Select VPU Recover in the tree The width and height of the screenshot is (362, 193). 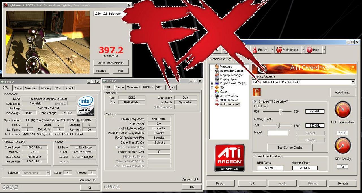coord(229,100)
